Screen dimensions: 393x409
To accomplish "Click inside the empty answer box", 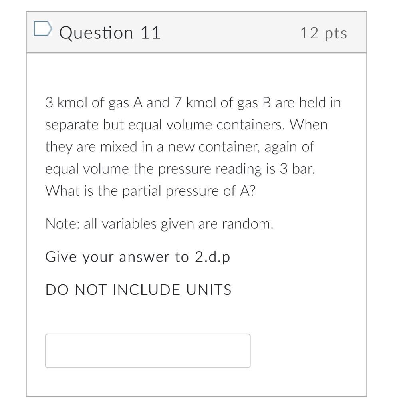I will [x=148, y=350].
